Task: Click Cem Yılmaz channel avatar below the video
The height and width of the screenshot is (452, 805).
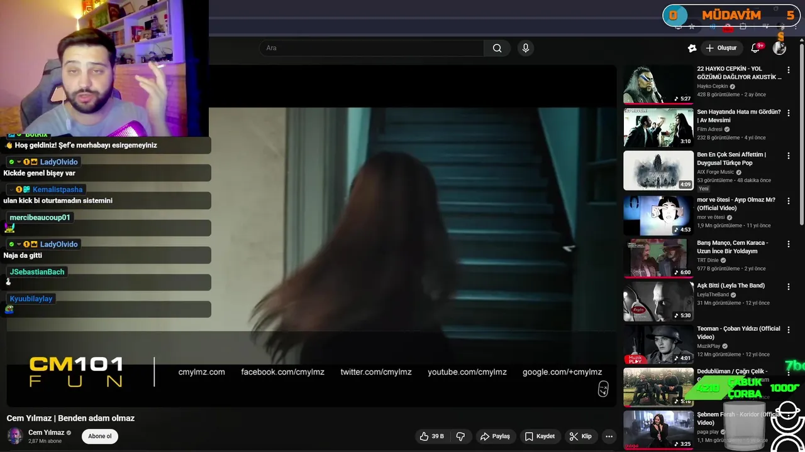Action: point(15,436)
